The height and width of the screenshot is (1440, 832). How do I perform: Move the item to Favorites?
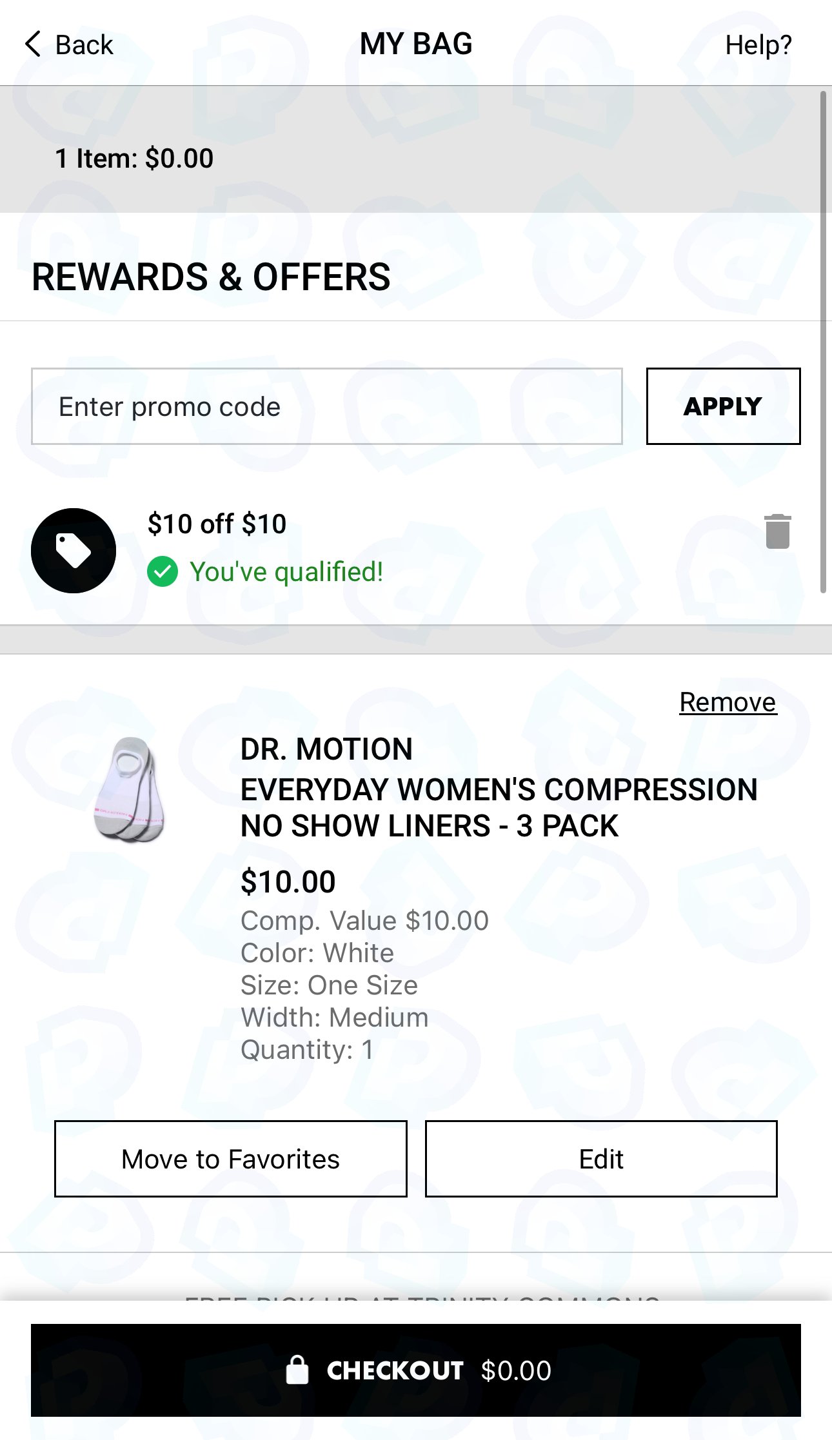click(231, 1159)
